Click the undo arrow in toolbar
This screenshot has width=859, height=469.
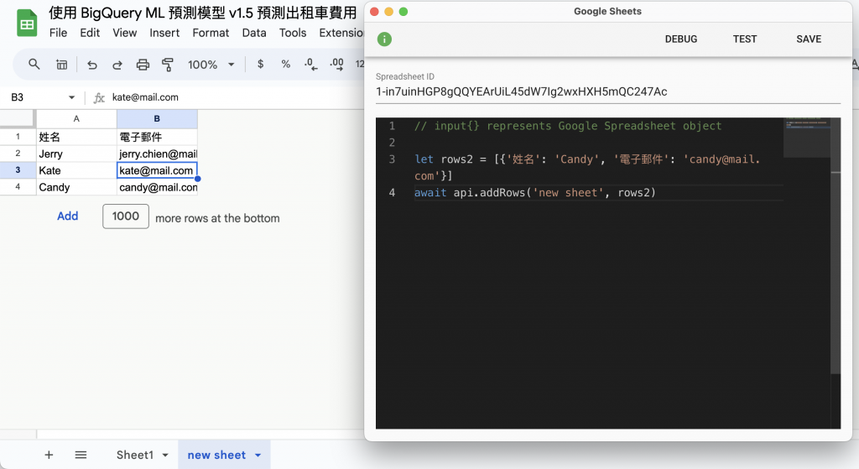92,65
